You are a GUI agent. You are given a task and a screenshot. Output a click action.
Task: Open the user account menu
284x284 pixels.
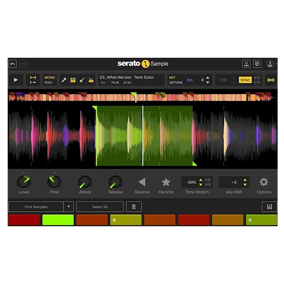[270, 64]
